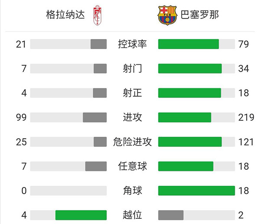
Task: Click the 进攻 stat label
Action: coord(132,117)
